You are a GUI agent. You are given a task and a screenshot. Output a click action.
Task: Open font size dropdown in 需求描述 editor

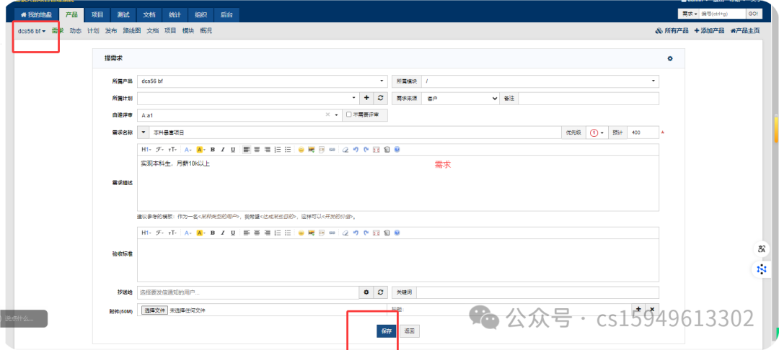172,149
